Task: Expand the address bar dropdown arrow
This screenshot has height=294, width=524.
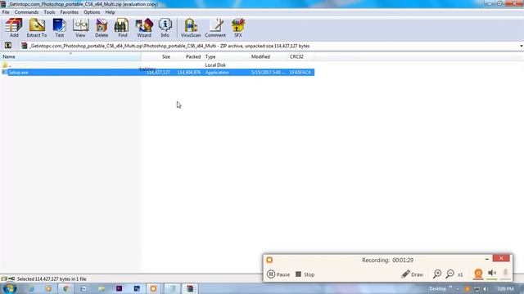Action: [x=521, y=46]
